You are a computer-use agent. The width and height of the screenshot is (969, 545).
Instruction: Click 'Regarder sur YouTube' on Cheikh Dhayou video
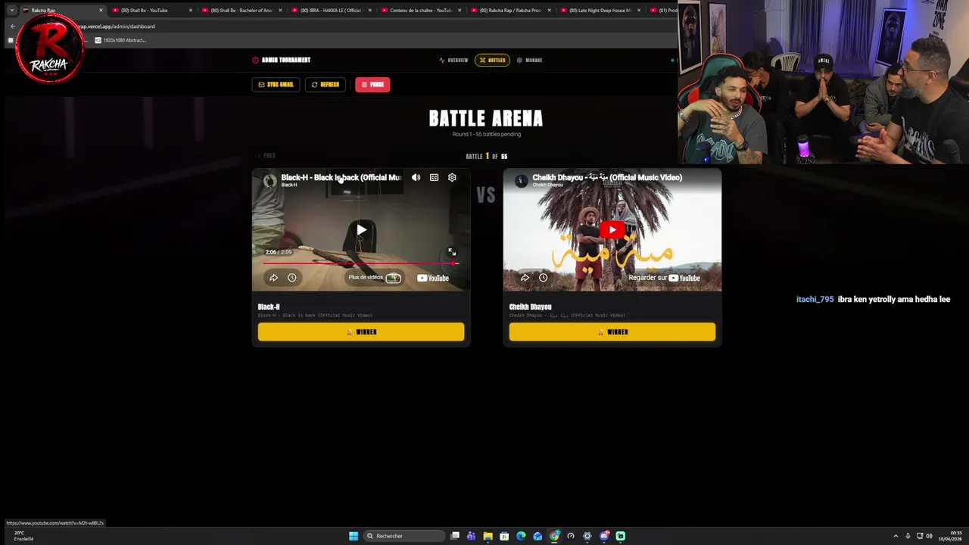click(664, 278)
